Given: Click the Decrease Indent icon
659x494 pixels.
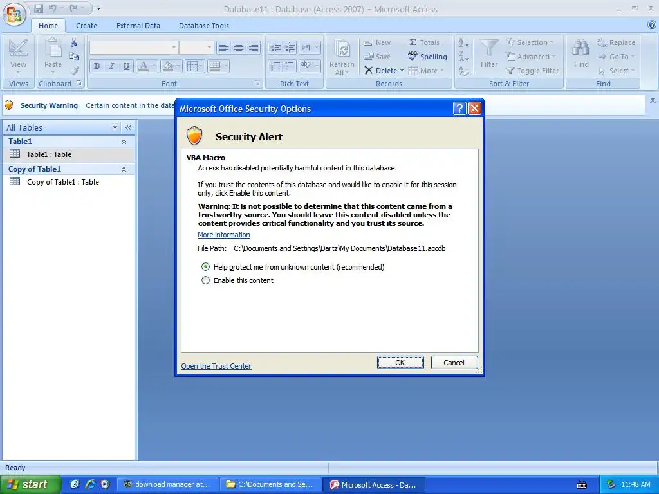Looking at the screenshot, I should click(275, 47).
